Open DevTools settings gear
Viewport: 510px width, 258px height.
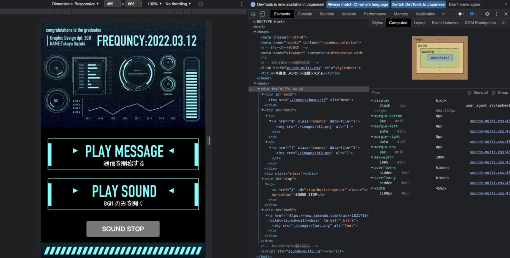[487, 14]
